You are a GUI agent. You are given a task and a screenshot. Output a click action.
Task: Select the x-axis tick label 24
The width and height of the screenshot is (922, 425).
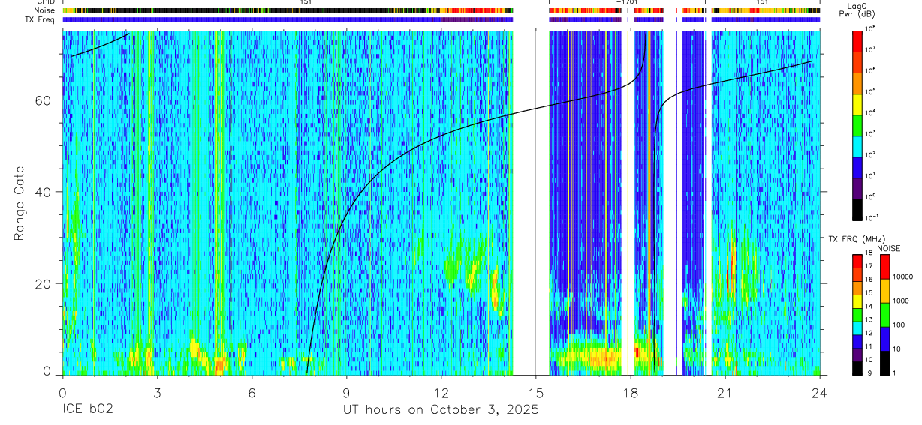[x=819, y=392]
